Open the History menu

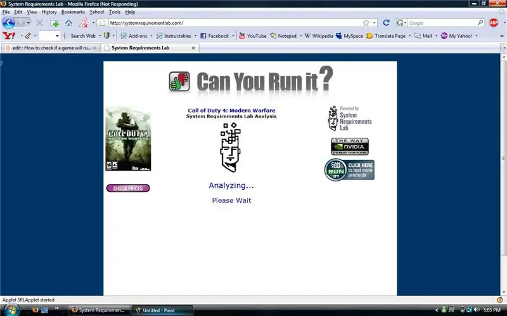[49, 12]
